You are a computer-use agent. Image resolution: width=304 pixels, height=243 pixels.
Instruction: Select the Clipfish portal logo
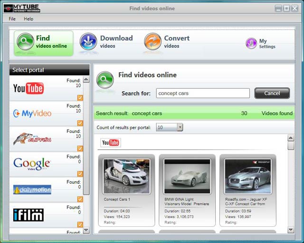point(32,139)
